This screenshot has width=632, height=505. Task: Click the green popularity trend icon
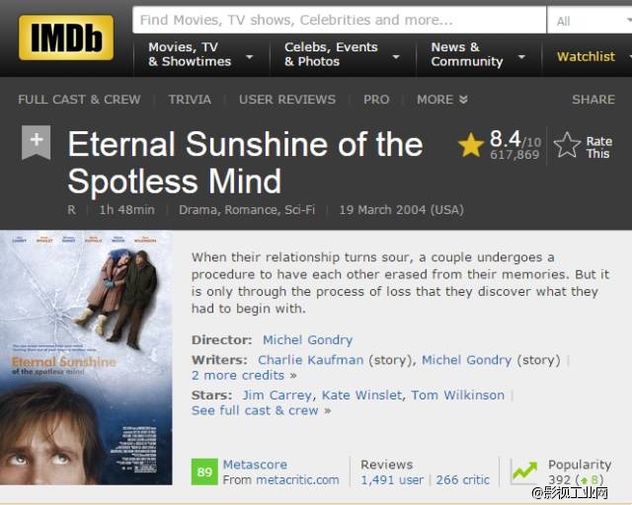524,471
